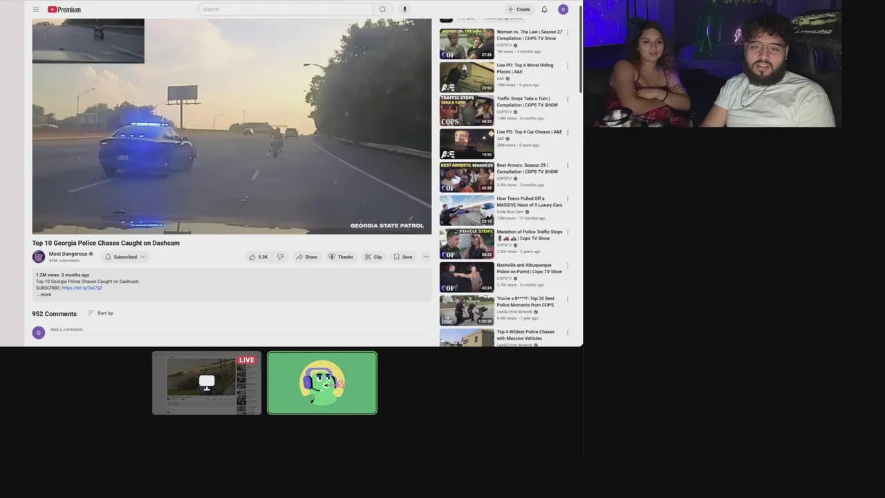Share the video
The height and width of the screenshot is (498, 885).
(x=306, y=257)
